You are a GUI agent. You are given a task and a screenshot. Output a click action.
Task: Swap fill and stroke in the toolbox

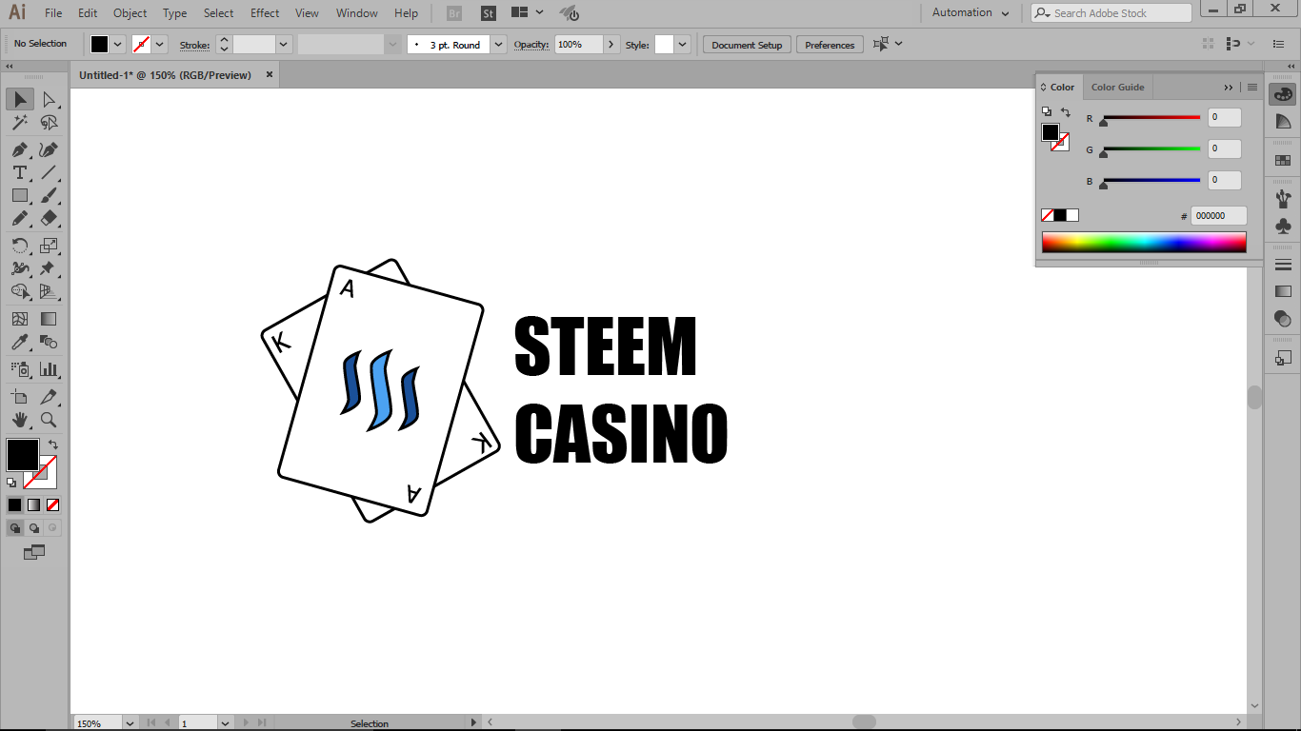coord(53,445)
